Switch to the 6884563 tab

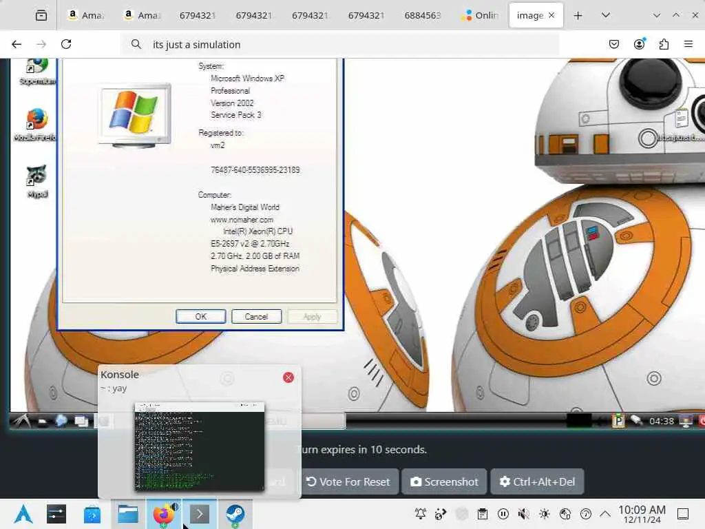point(422,15)
